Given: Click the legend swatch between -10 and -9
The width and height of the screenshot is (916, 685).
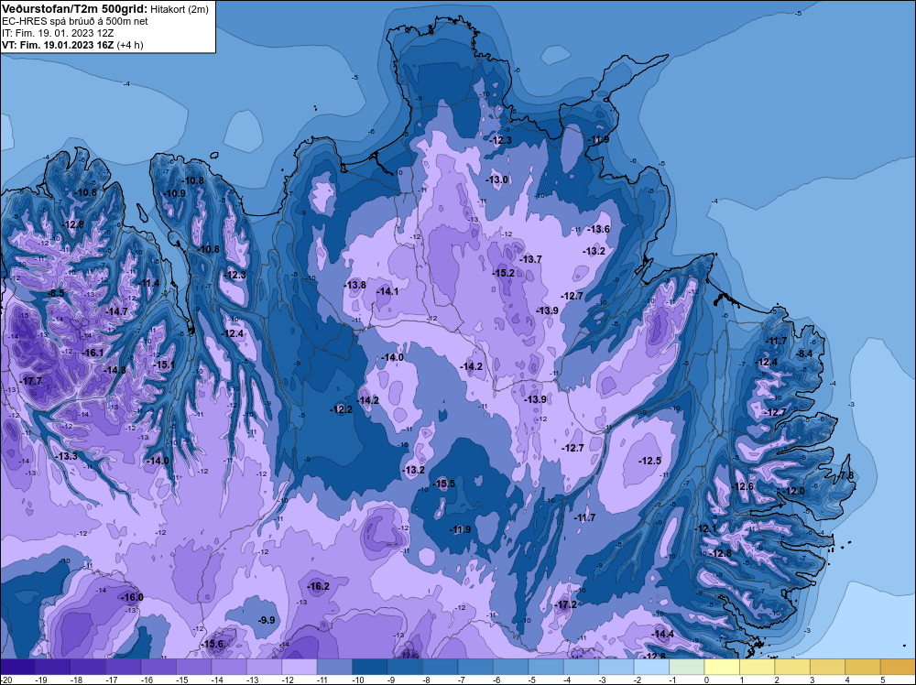Looking at the screenshot, I should click(x=370, y=667).
